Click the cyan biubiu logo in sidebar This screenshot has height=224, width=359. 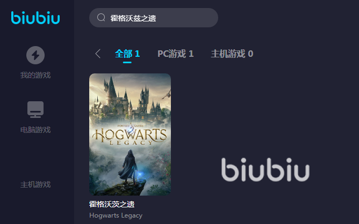[x=35, y=18]
